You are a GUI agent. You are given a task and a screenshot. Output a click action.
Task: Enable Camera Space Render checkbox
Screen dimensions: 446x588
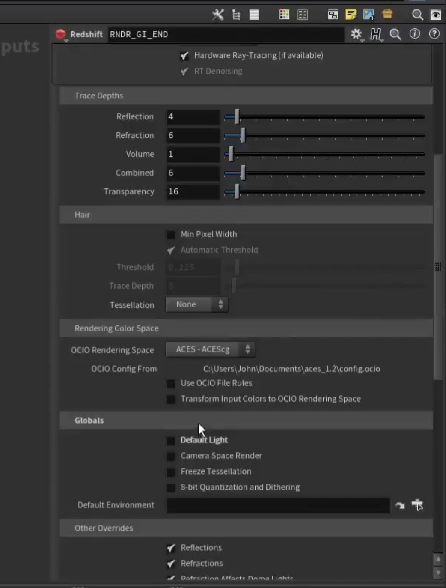point(171,456)
